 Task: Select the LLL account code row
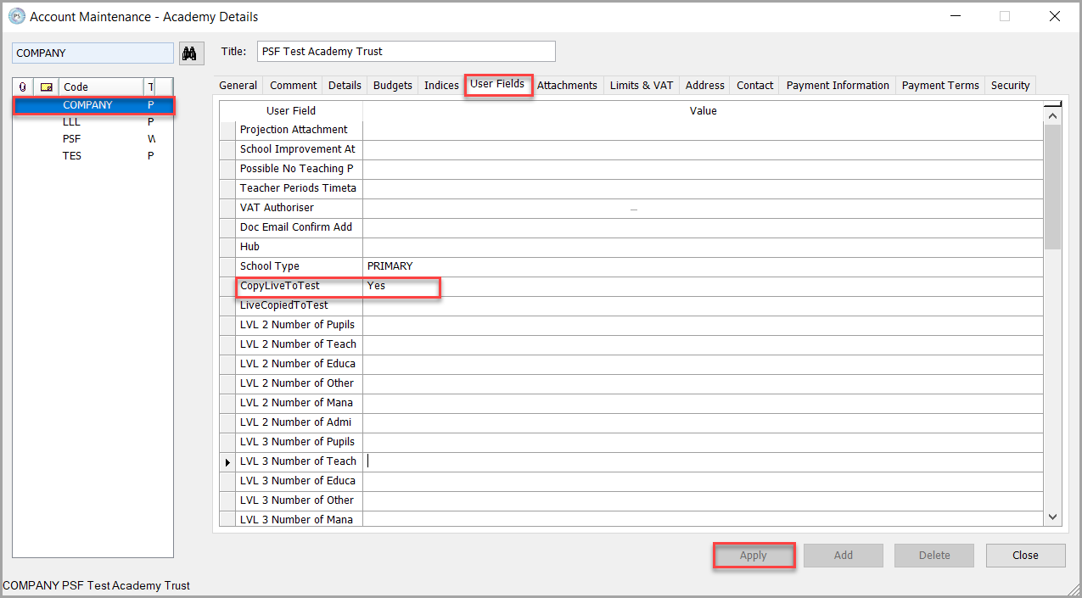coord(72,122)
